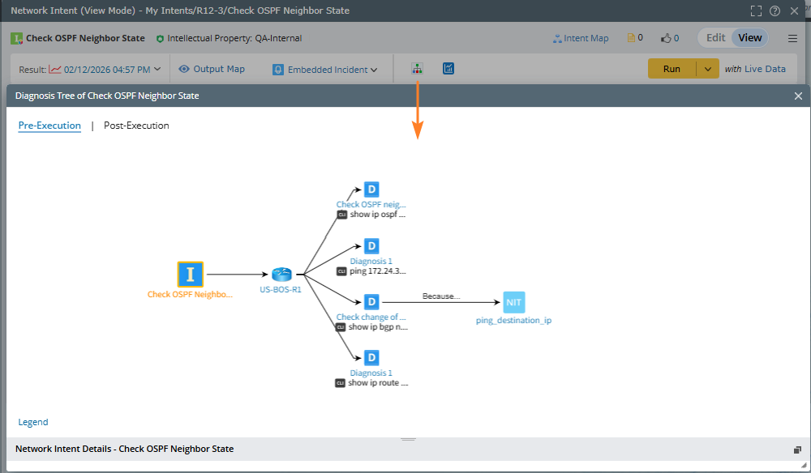Select the US-BOS-R1 router icon
This screenshot has width=811, height=473.
[281, 275]
